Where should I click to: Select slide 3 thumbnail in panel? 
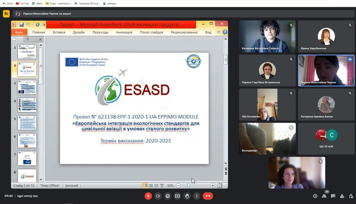point(27,87)
